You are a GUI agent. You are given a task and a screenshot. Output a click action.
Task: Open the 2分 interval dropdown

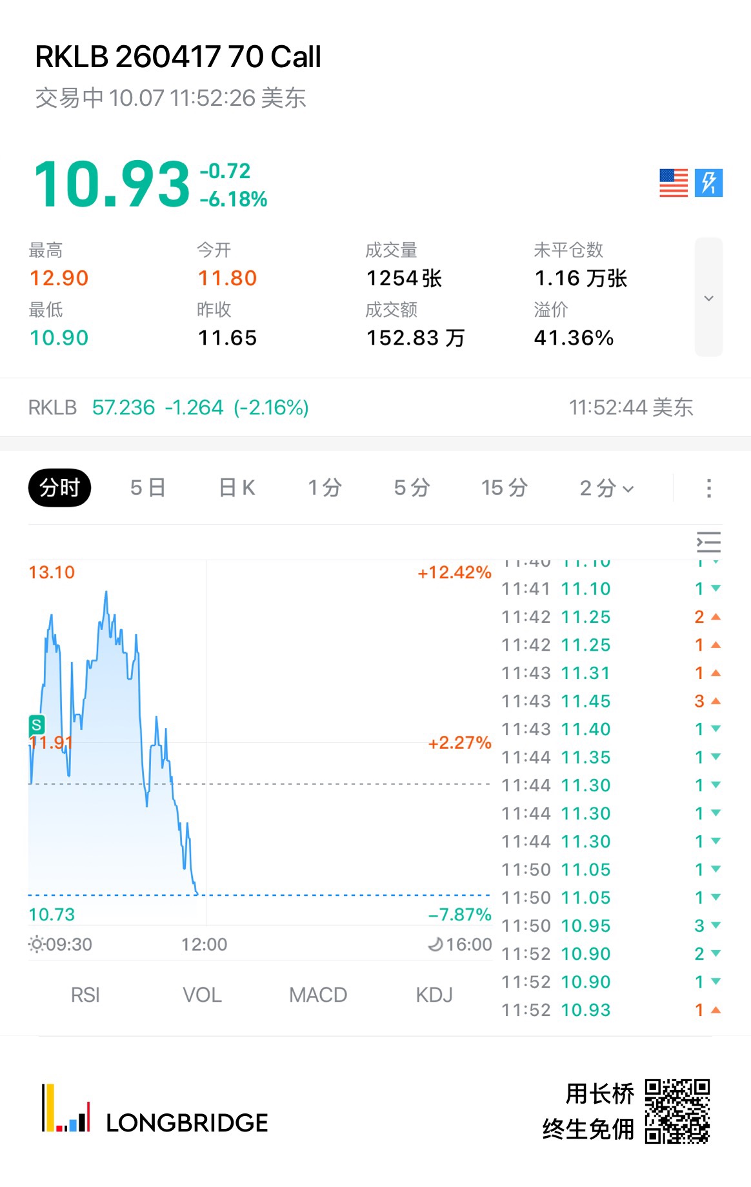(606, 488)
